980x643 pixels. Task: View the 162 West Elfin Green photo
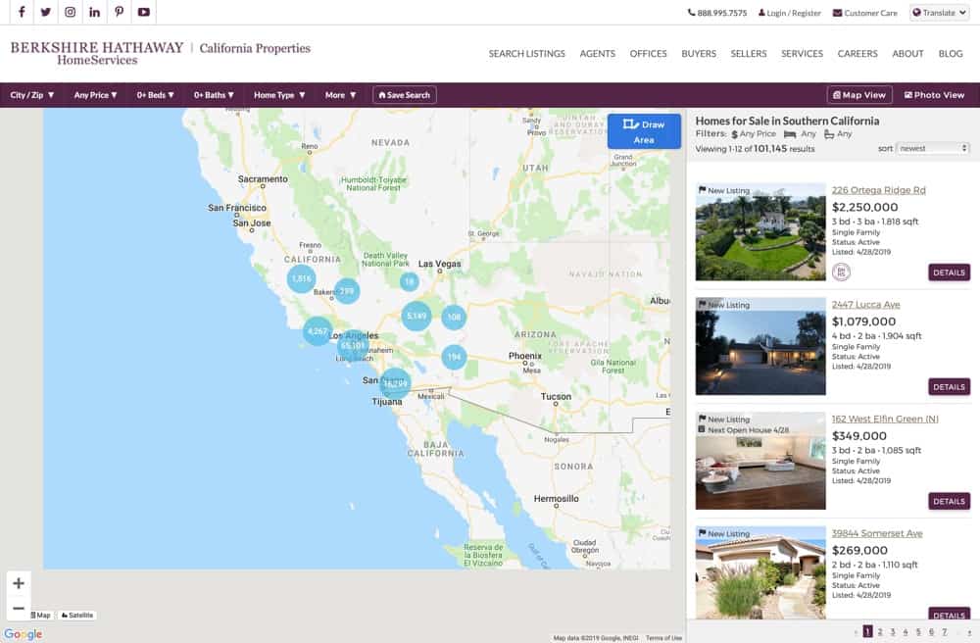point(760,461)
